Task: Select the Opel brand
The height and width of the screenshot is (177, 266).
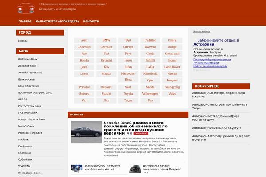Action: [x=150, y=81]
